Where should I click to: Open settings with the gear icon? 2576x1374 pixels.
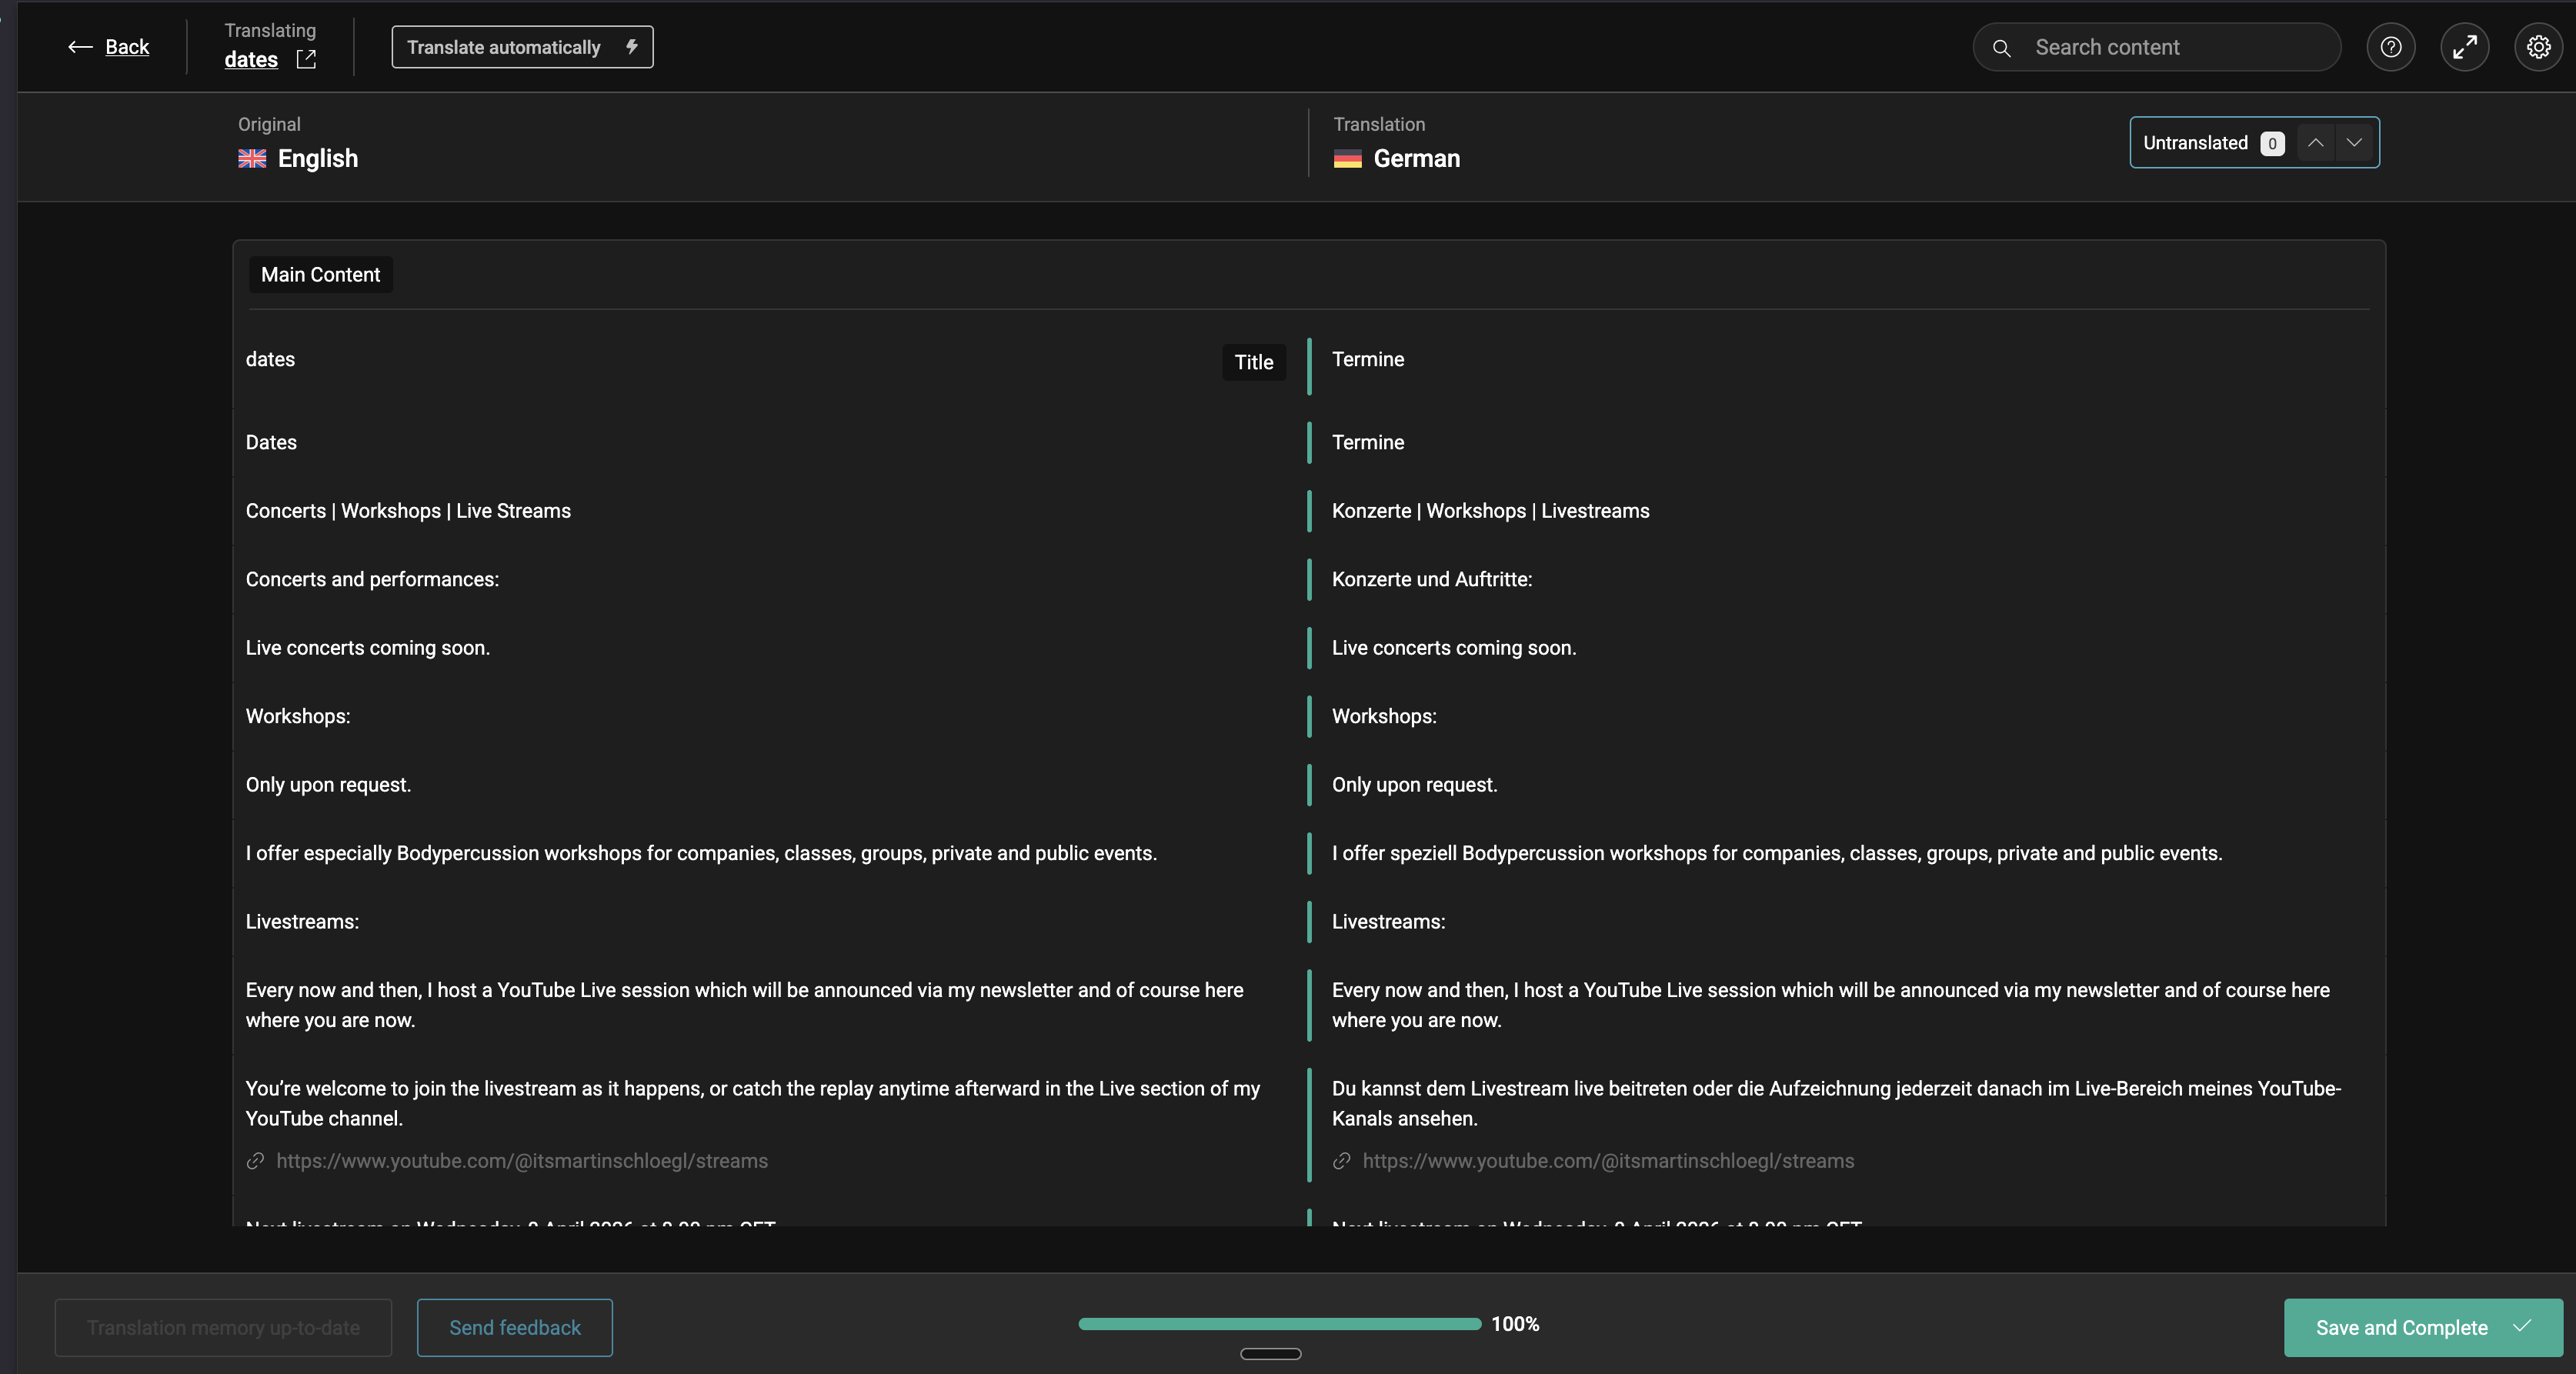2538,47
